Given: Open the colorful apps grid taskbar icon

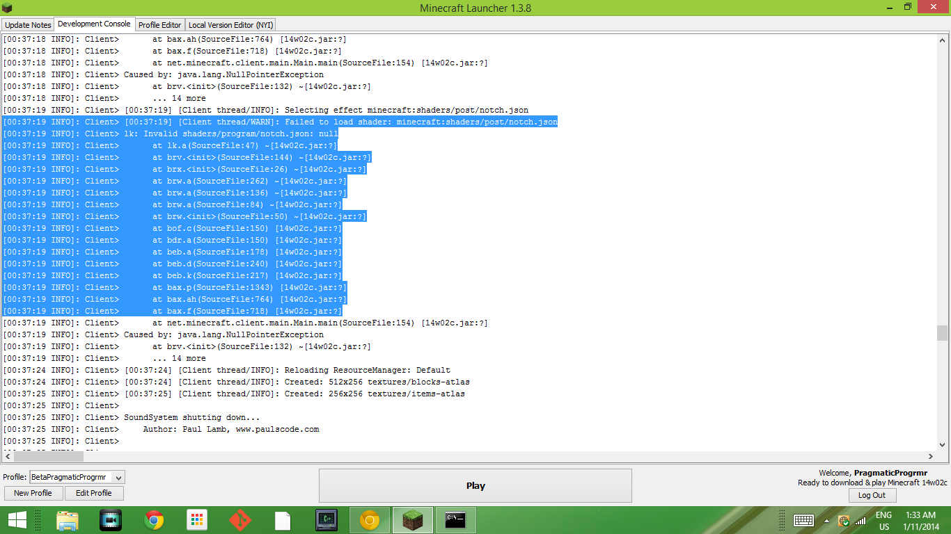Looking at the screenshot, I should pos(197,520).
